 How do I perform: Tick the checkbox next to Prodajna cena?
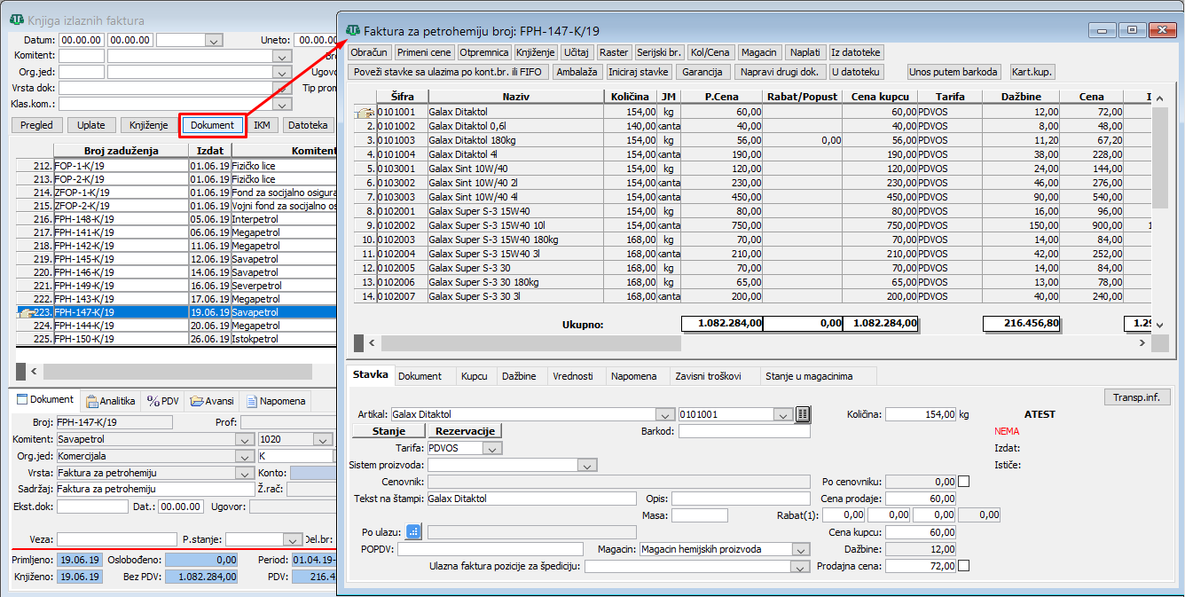tap(964, 566)
